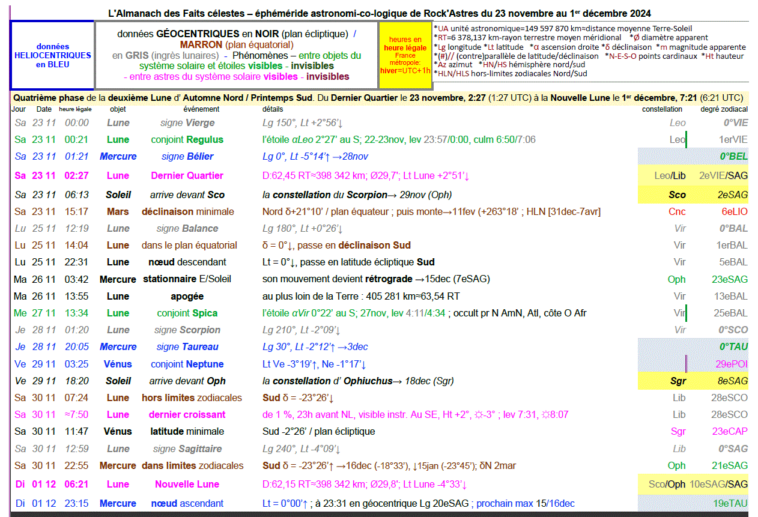Image resolution: width=758 pixels, height=517 pixels.
Task: Click the green 'conjoint Regulus' event
Action: click(x=187, y=140)
